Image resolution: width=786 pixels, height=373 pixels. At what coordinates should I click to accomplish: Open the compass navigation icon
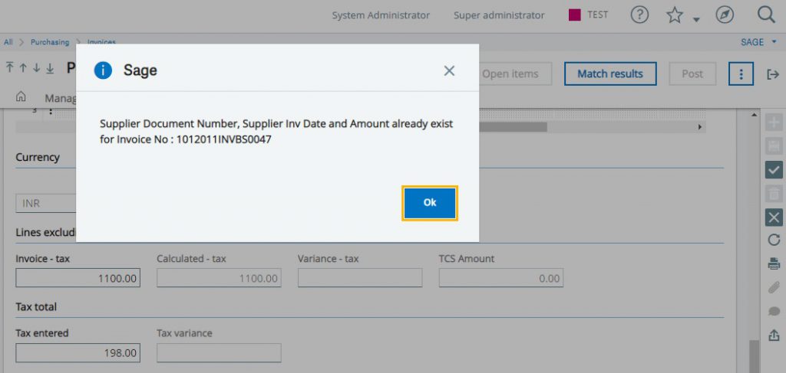(725, 15)
